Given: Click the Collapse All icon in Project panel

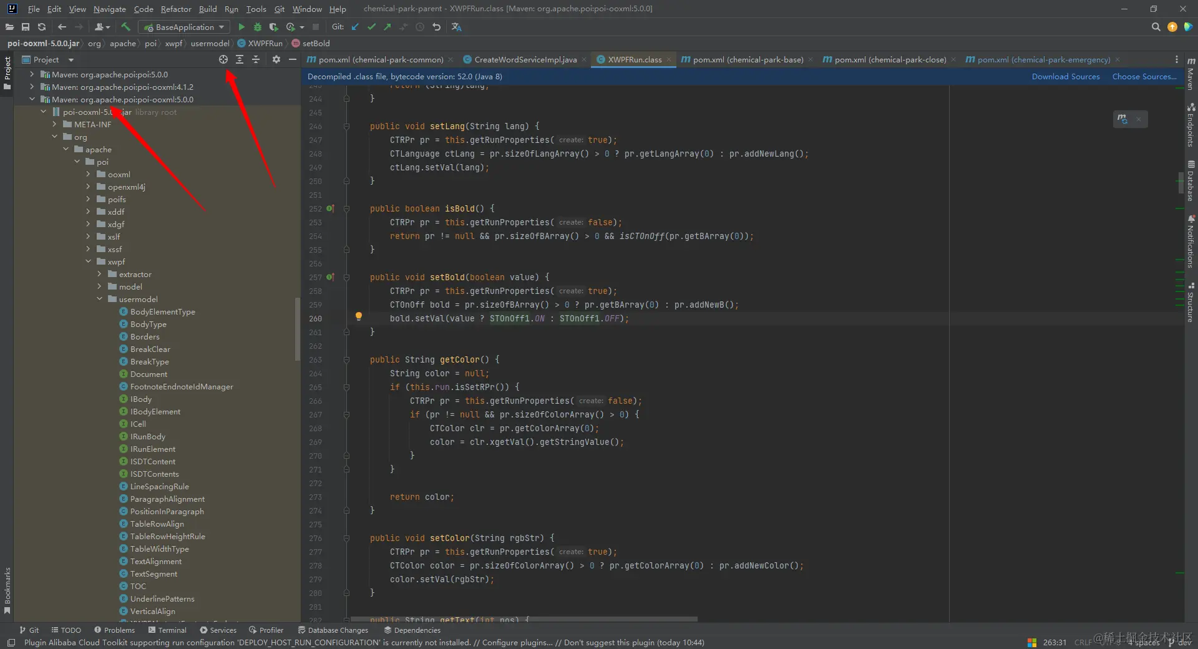Looking at the screenshot, I should [x=256, y=59].
